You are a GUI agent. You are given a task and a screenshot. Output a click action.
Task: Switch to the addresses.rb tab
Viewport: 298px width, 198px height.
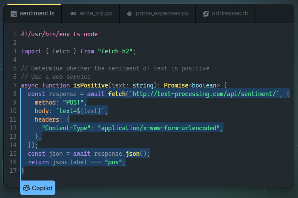[231, 14]
